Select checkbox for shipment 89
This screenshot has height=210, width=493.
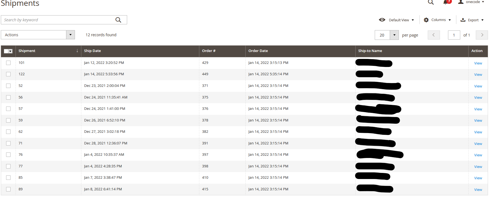[8, 189]
